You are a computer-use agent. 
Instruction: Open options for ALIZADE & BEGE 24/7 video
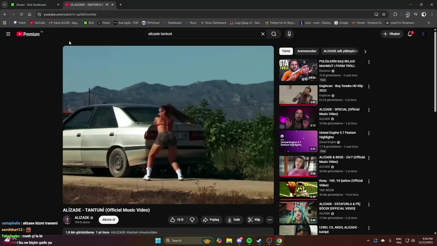[369, 158]
